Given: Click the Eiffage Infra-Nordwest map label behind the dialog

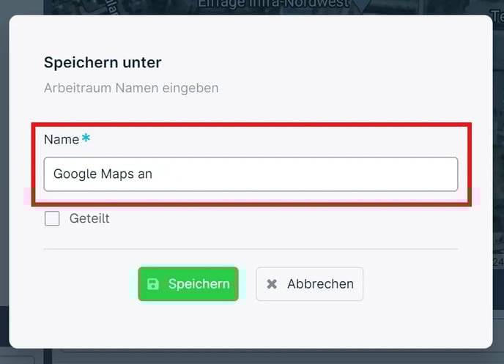Looking at the screenshot, I should 273,4.
